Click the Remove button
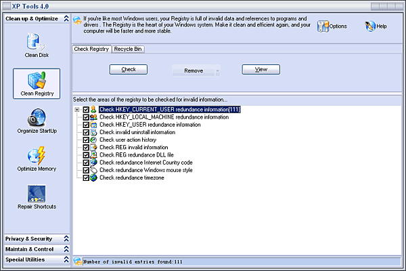 (194, 70)
